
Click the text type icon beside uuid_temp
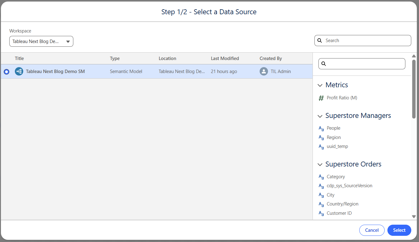(x=321, y=147)
